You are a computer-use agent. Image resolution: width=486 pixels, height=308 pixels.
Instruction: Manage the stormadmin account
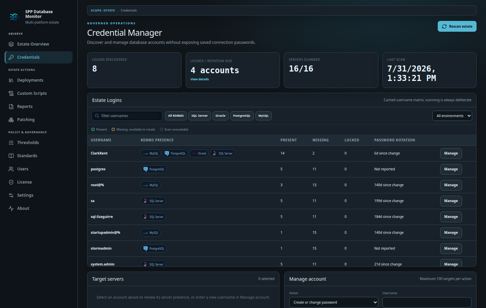tap(451, 249)
